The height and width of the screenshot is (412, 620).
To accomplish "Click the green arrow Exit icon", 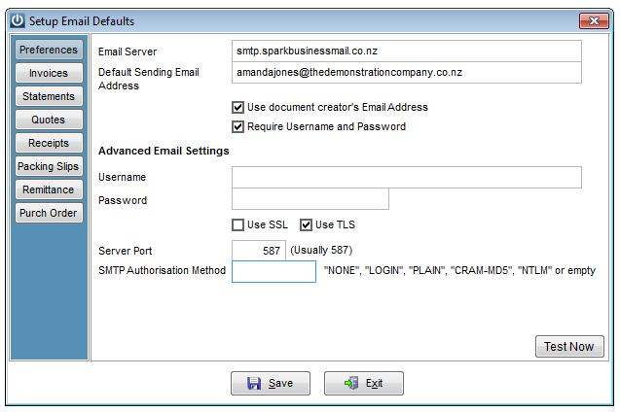I will click(351, 383).
